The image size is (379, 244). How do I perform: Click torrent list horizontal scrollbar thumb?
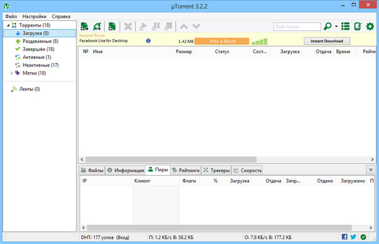pos(171,159)
